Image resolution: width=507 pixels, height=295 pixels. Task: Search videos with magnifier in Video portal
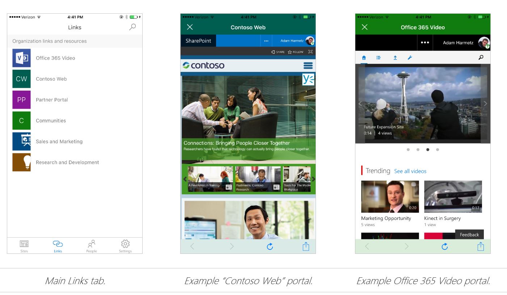481,57
